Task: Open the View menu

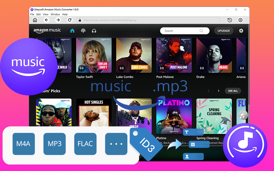Action: (46, 14)
